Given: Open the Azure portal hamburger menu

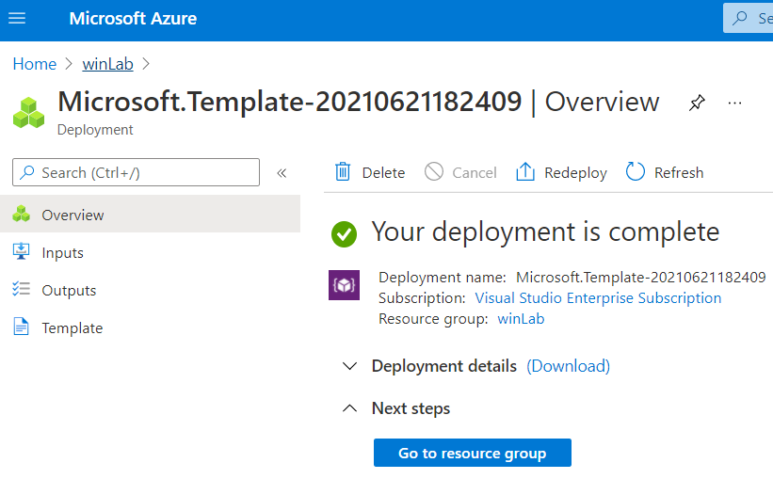Looking at the screenshot, I should click(17, 19).
